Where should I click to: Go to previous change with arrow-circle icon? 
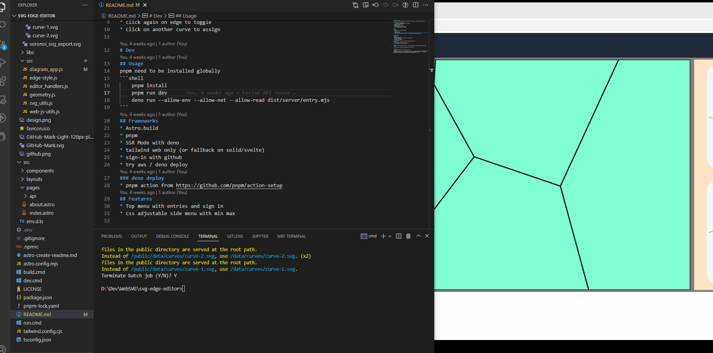(376, 5)
